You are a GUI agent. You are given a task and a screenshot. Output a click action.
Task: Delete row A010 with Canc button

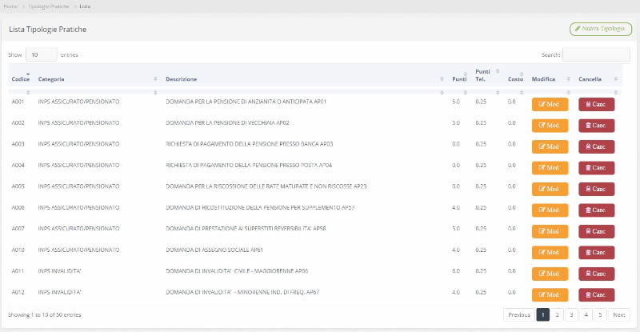(x=596, y=252)
